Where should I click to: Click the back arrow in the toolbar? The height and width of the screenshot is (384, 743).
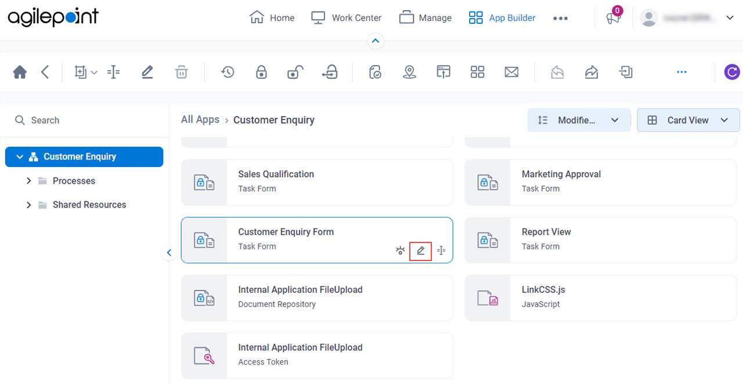(45, 72)
